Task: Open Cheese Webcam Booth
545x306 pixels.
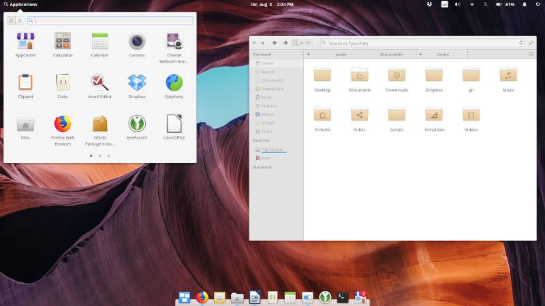Action: point(174,48)
